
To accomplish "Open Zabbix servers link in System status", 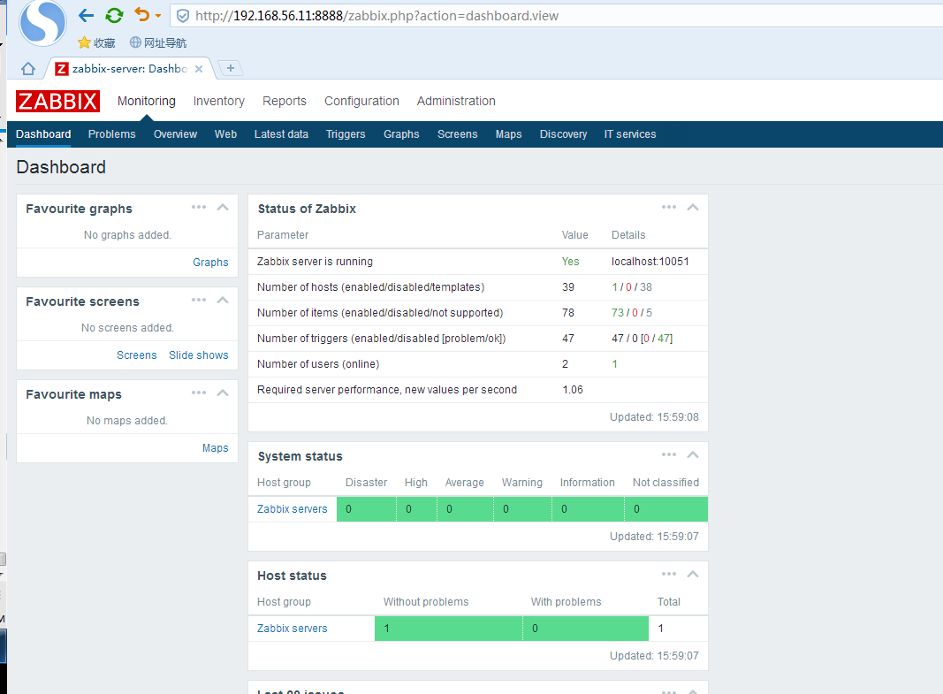I will click(x=293, y=508).
